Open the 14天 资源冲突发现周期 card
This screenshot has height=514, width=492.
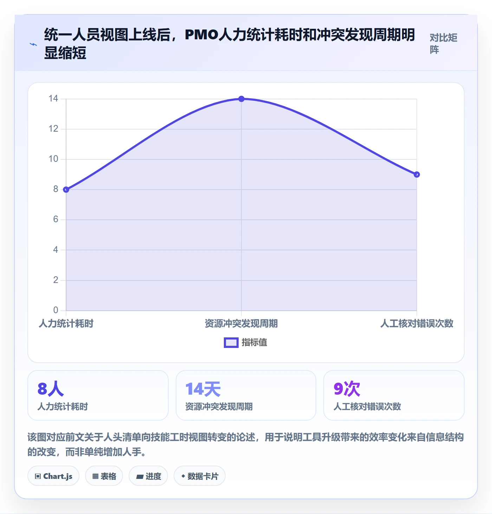tap(246, 395)
